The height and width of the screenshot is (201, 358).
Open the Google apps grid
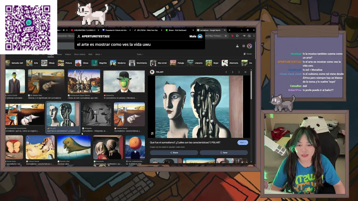[244, 46]
